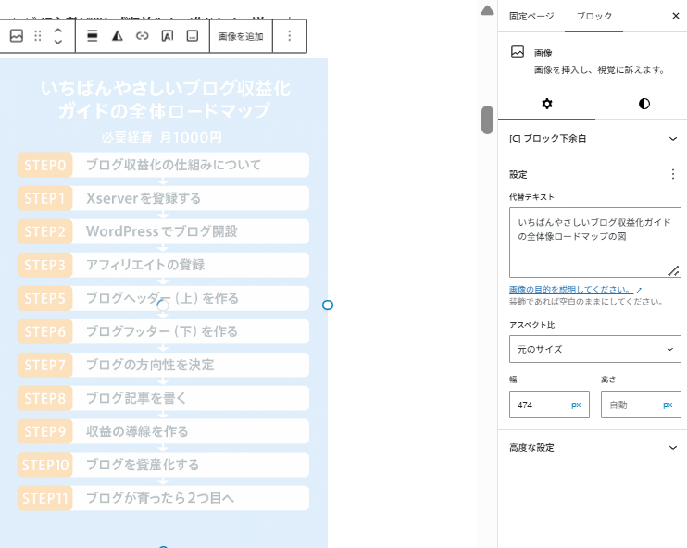Click the image block type icon in toolbar
687x548 pixels.
(16, 36)
